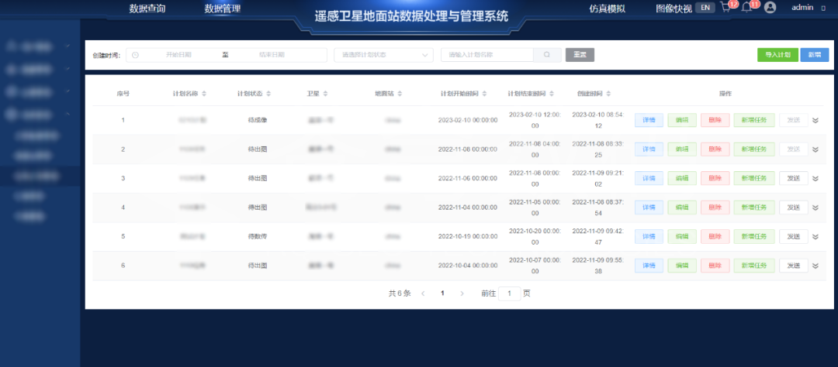Open the notification bell with badge 11
The height and width of the screenshot is (367, 838).
click(747, 8)
